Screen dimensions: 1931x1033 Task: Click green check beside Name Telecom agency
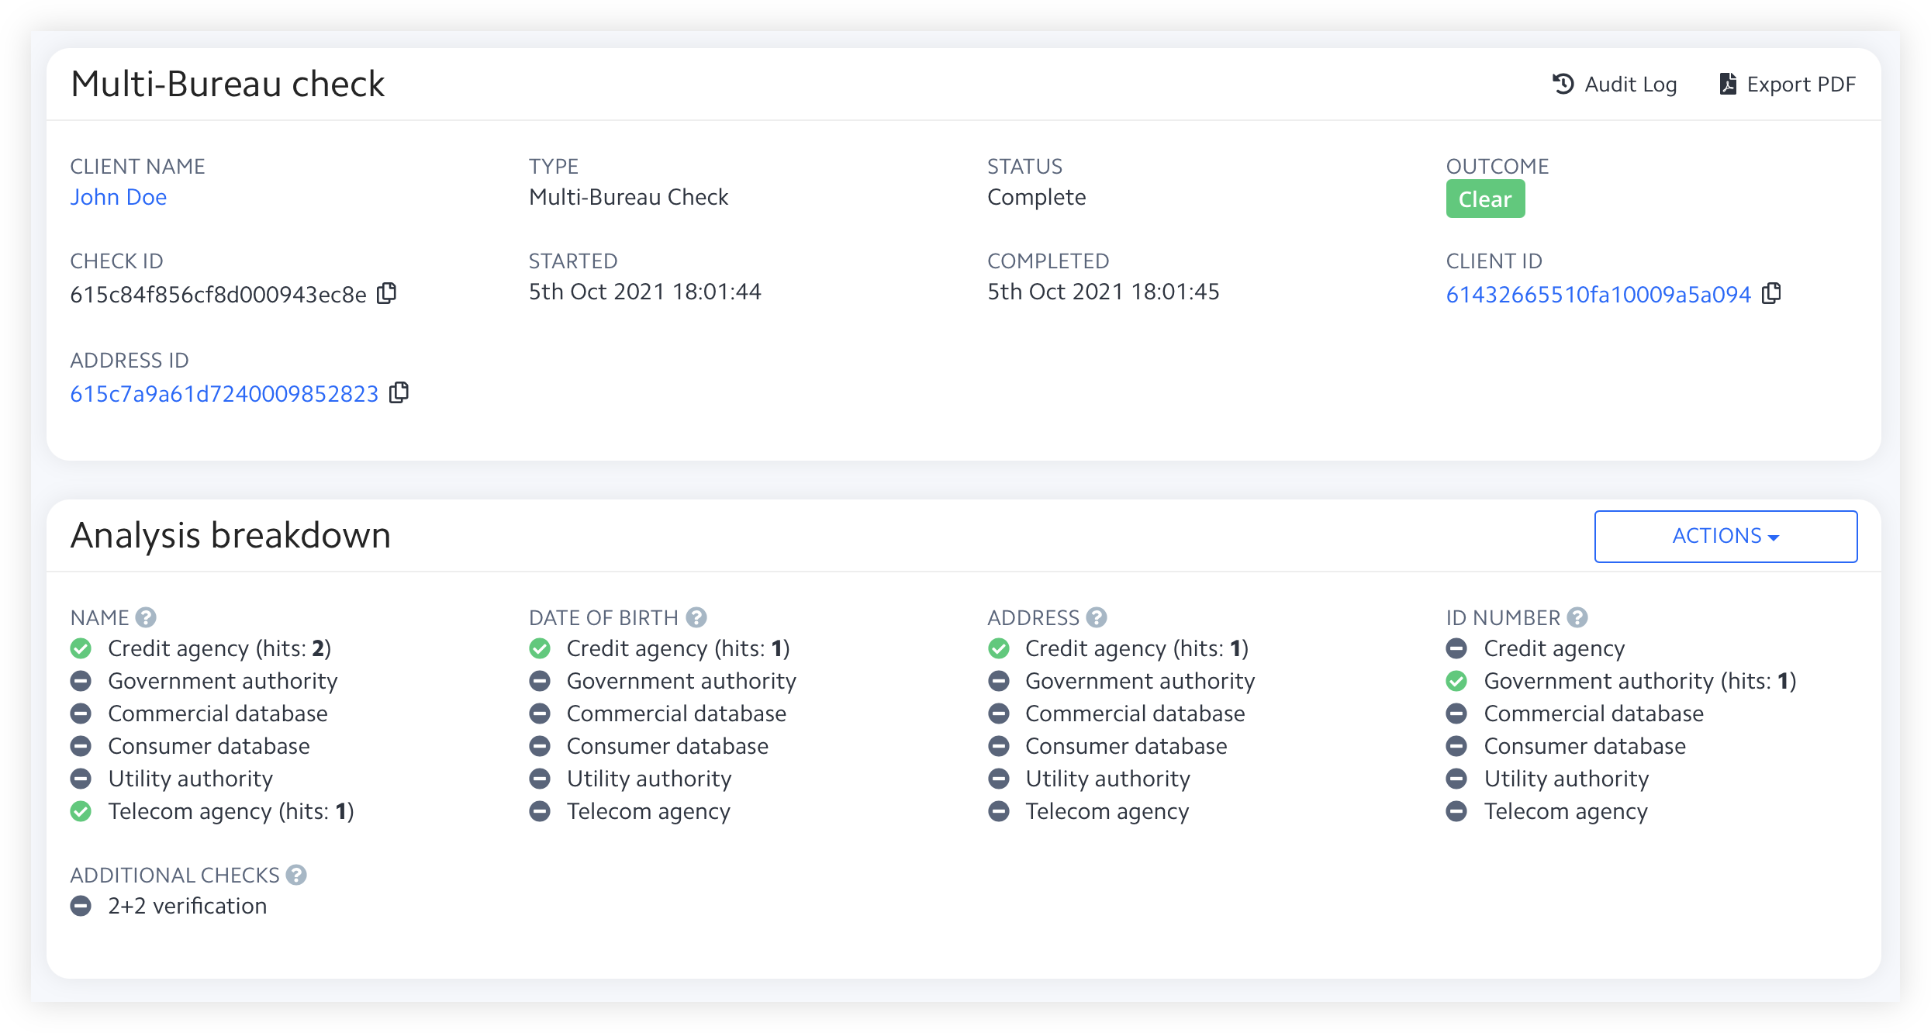click(x=81, y=811)
